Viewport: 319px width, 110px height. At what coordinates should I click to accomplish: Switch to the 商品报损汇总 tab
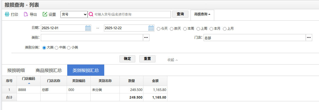tap(49, 70)
